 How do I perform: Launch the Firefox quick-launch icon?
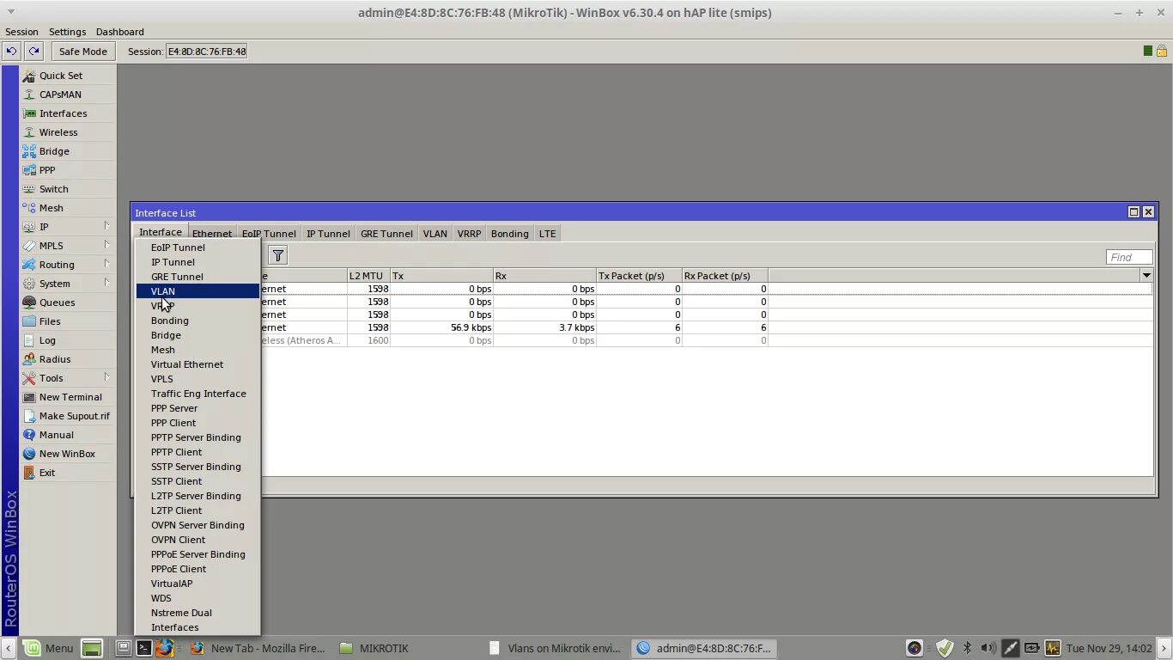(x=164, y=648)
